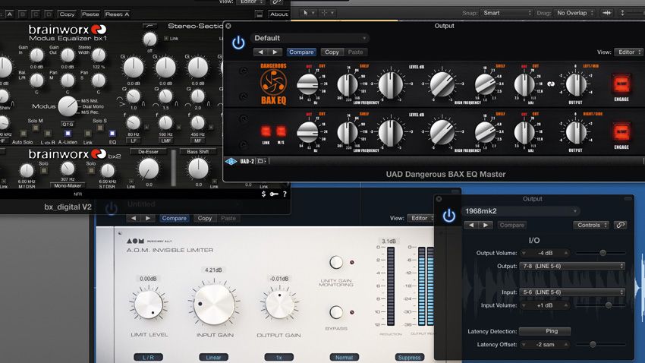Click dollar sign icon in bx_digital V2
Viewport: 645px width, 363px height.
263,194
